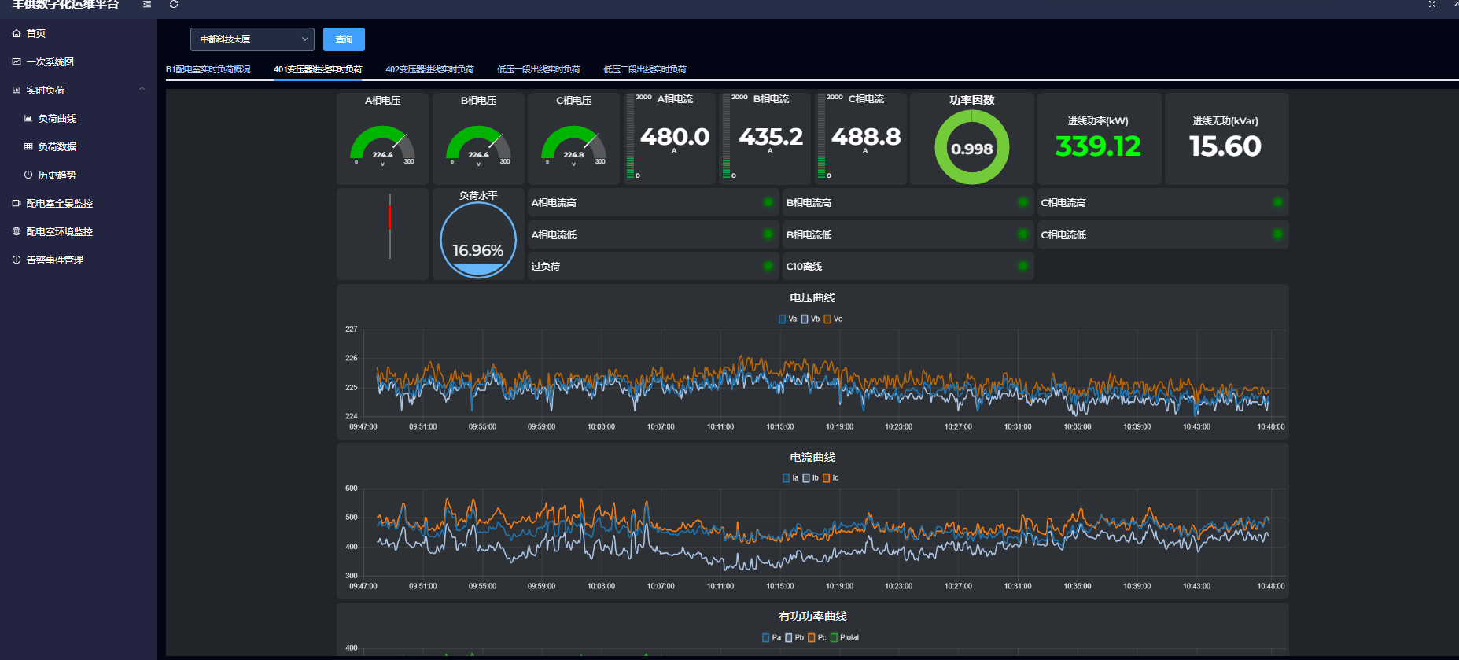Click the A相电流 value 480.0
This screenshot has width=1459, height=660.
[675, 137]
